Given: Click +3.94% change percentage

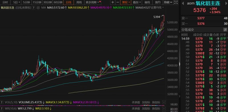Looking at the screenshot, I should tap(215, 12).
